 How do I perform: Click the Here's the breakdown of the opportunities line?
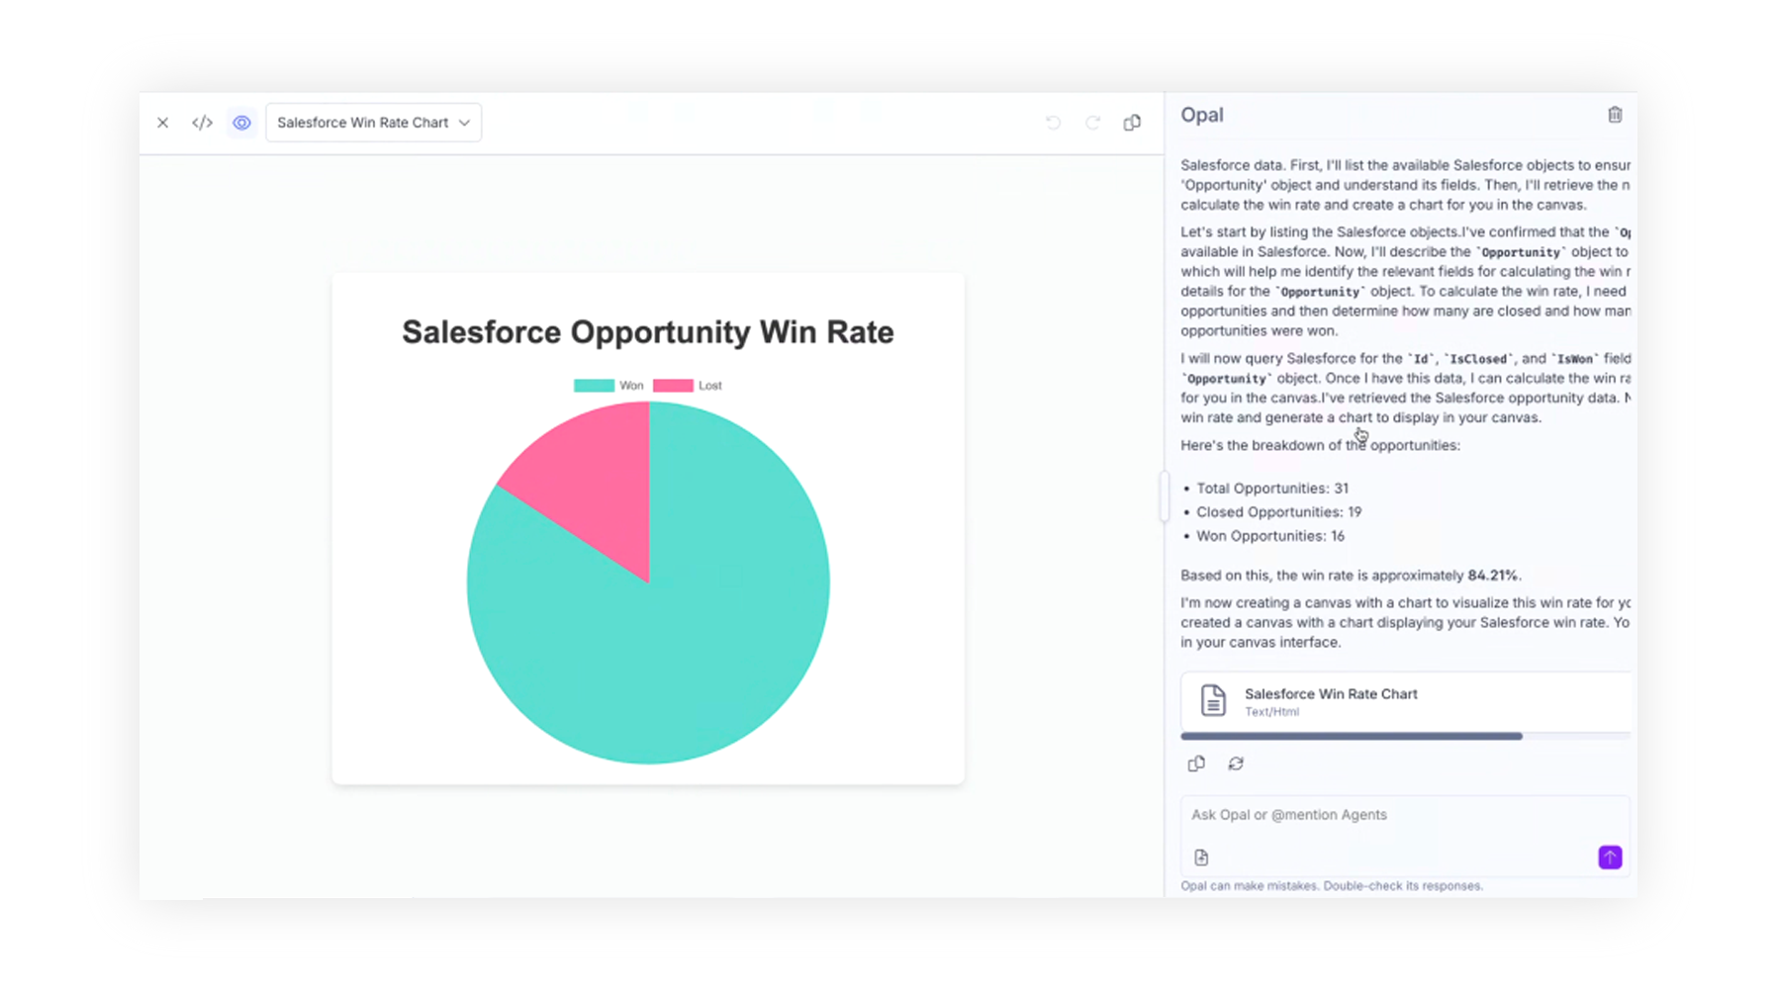click(x=1320, y=445)
